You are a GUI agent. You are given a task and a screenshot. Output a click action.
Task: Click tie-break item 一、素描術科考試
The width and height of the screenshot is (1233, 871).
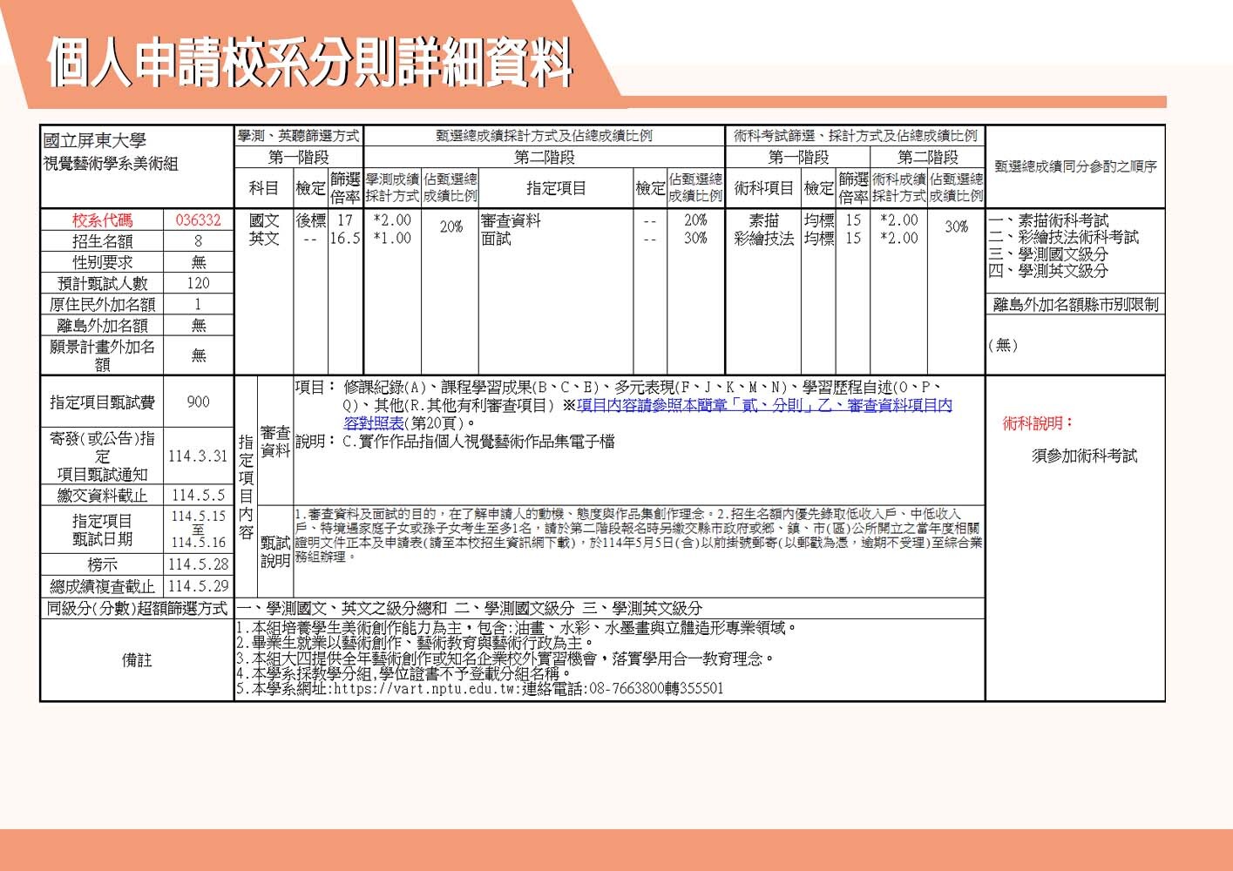1048,221
